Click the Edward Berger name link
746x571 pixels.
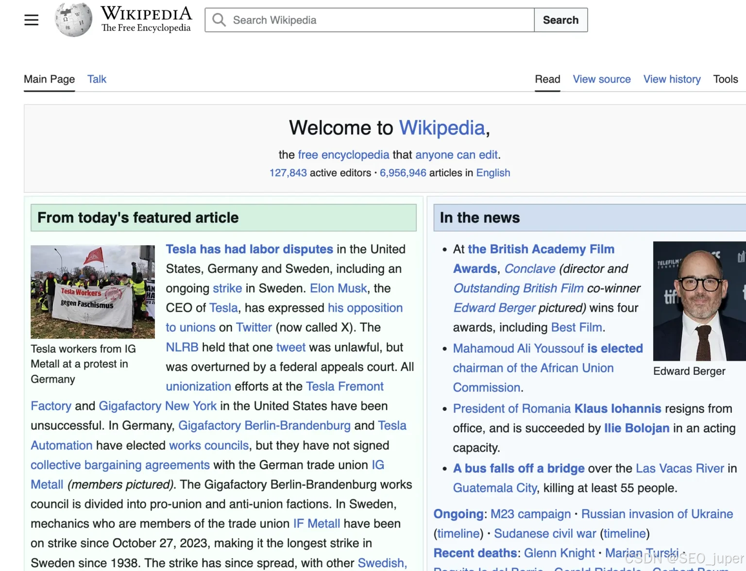[494, 308]
